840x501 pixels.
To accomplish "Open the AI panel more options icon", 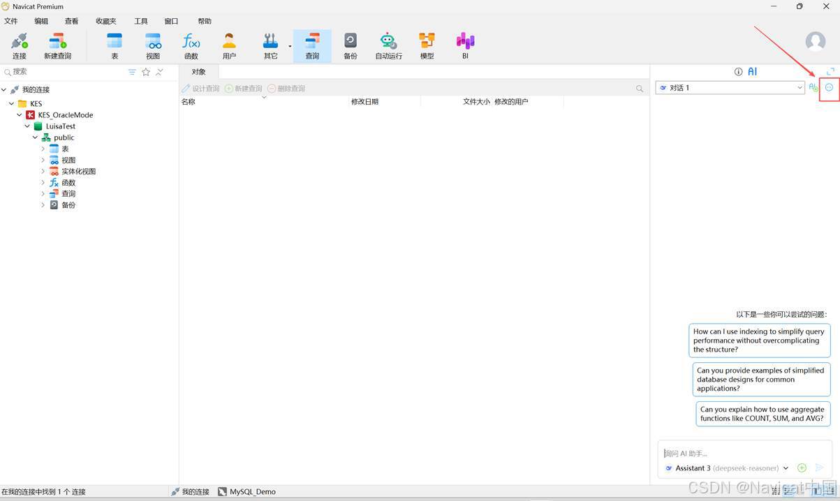I will (829, 87).
